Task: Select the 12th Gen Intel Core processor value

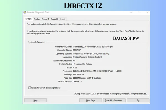Action: (x=97, y=71)
